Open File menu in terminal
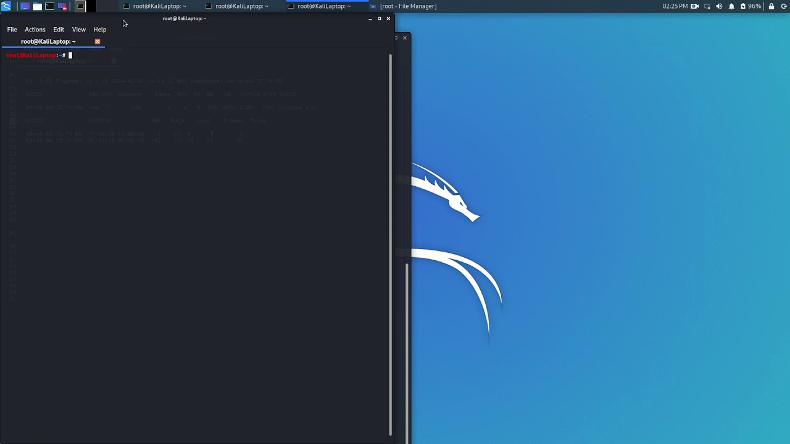 12,30
